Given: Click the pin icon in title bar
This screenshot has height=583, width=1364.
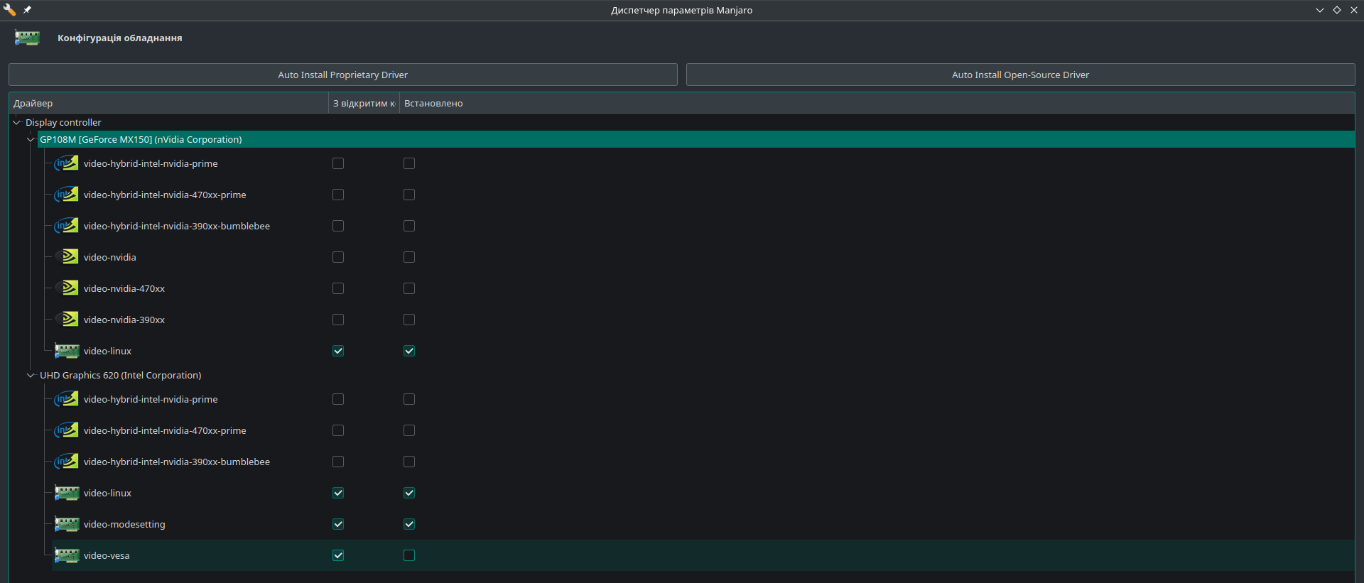Looking at the screenshot, I should pos(27,10).
